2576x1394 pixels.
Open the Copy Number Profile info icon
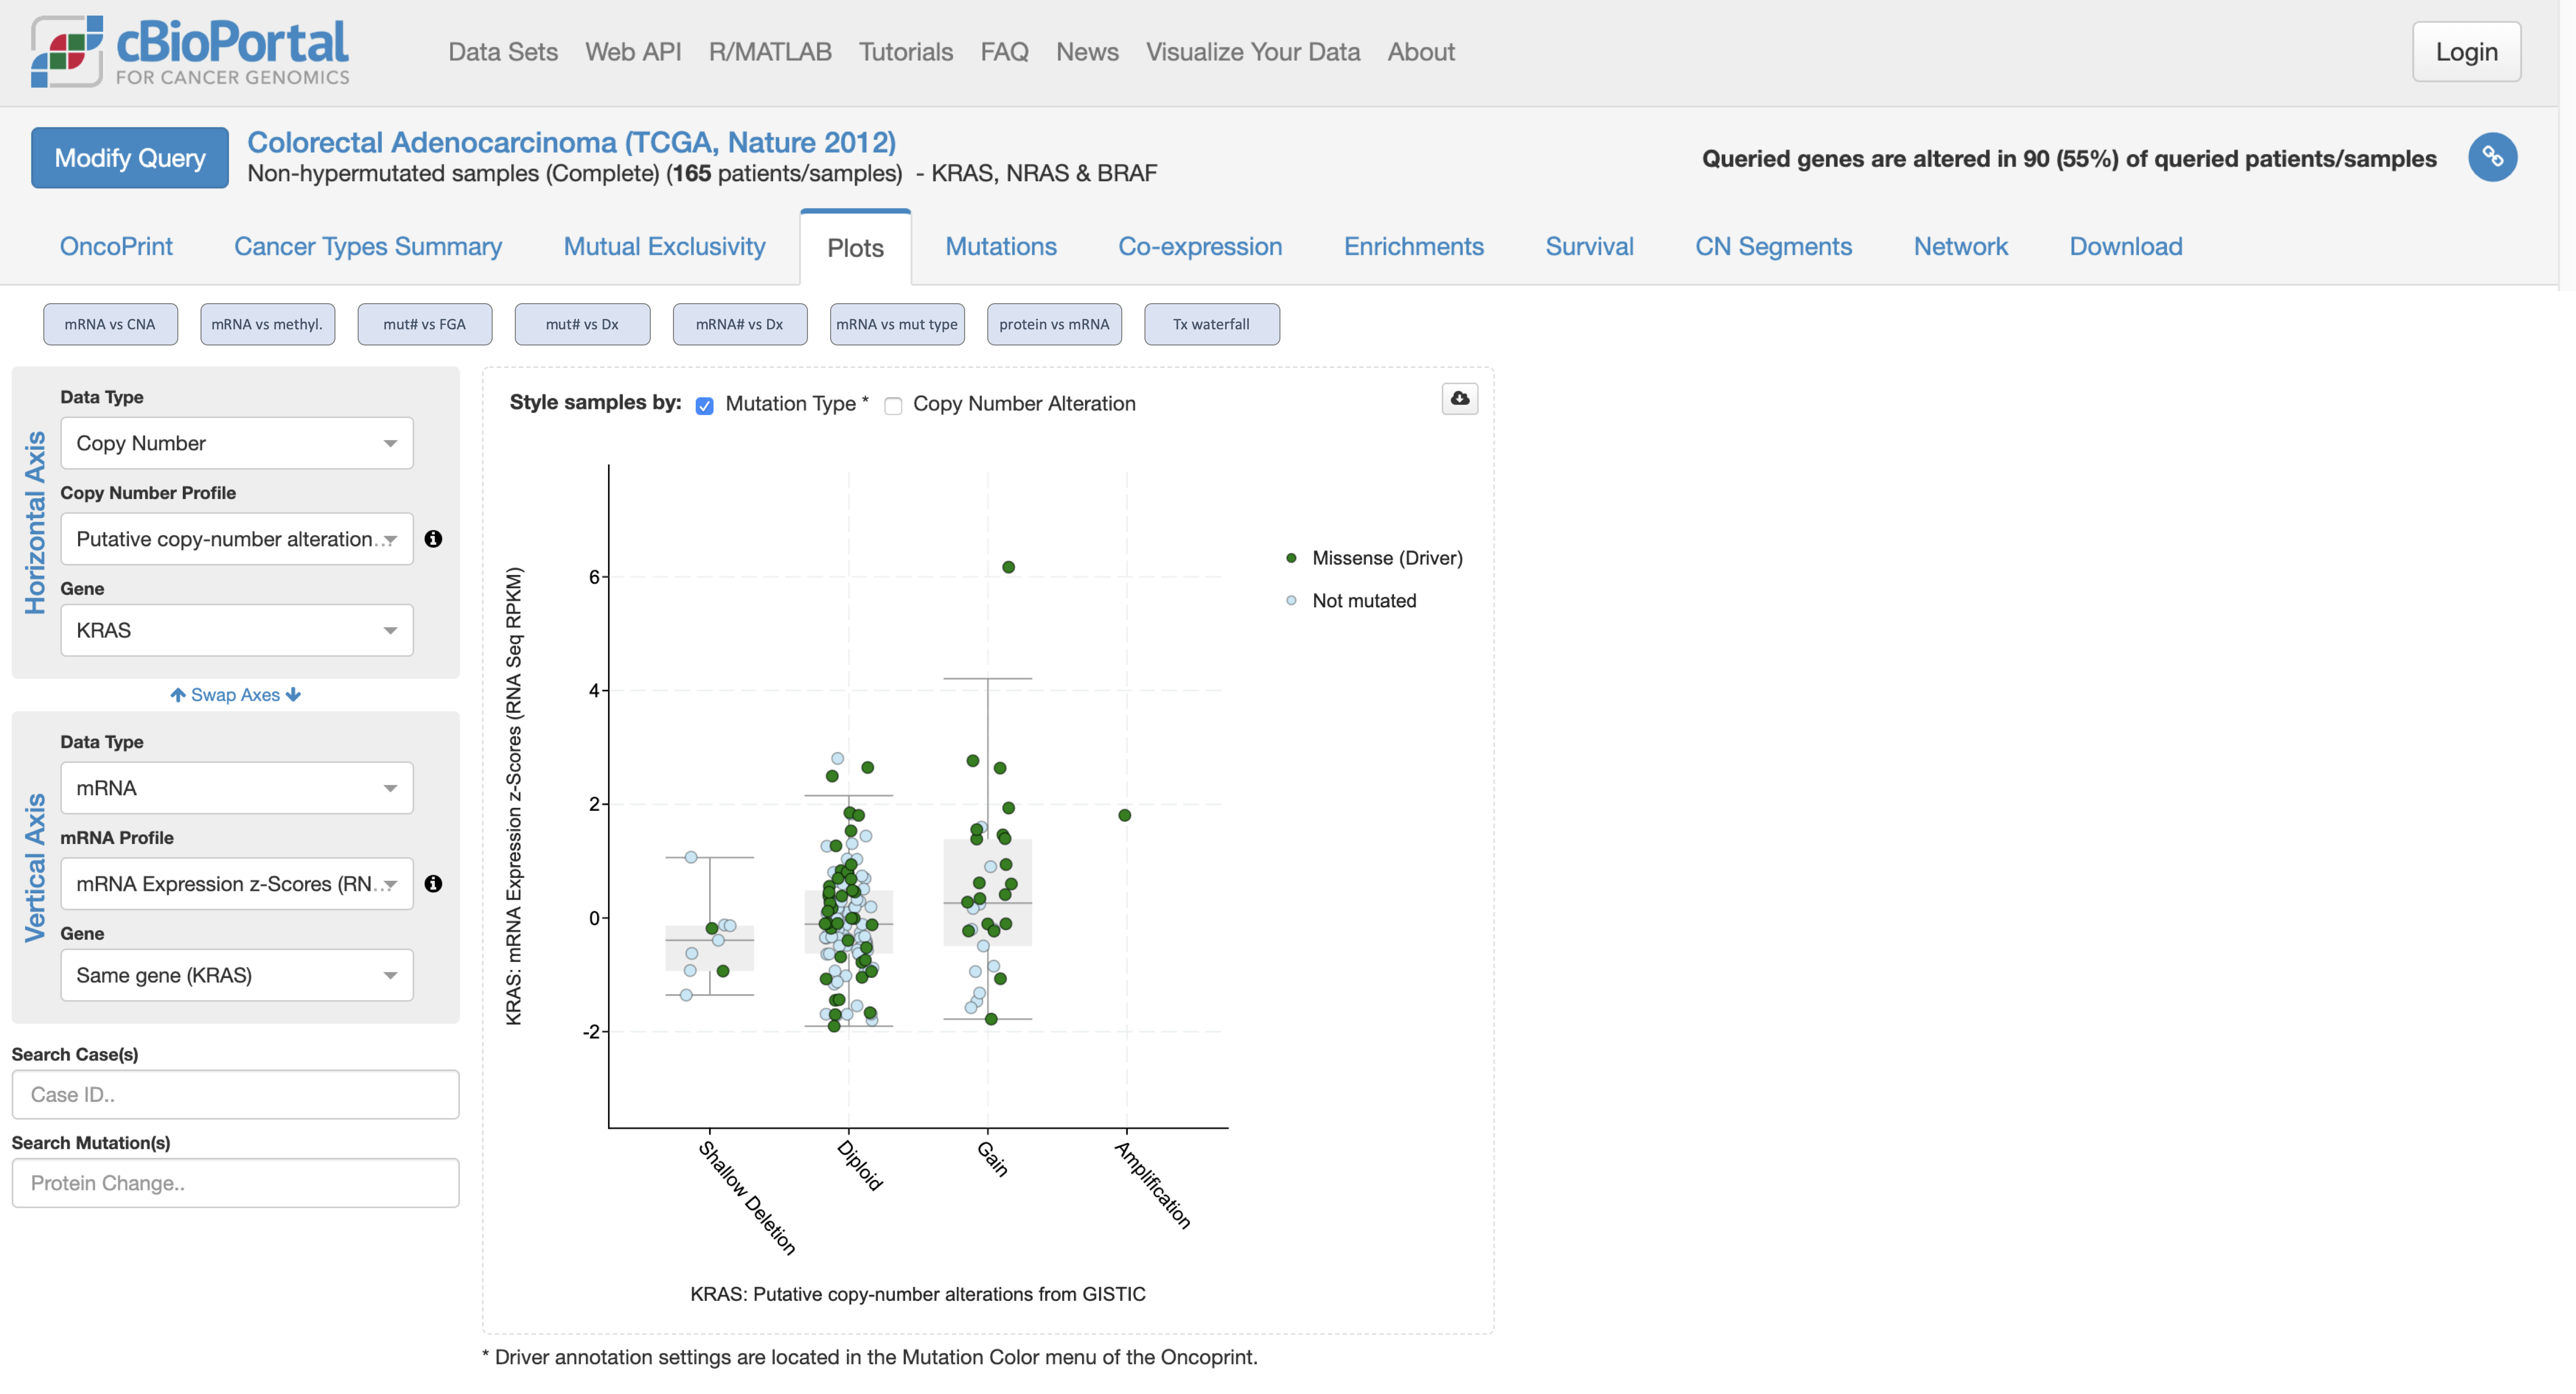pyautogui.click(x=433, y=539)
